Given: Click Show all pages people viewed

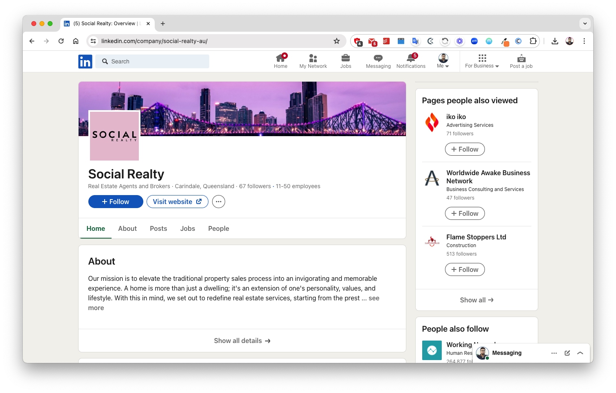Looking at the screenshot, I should pos(477,300).
